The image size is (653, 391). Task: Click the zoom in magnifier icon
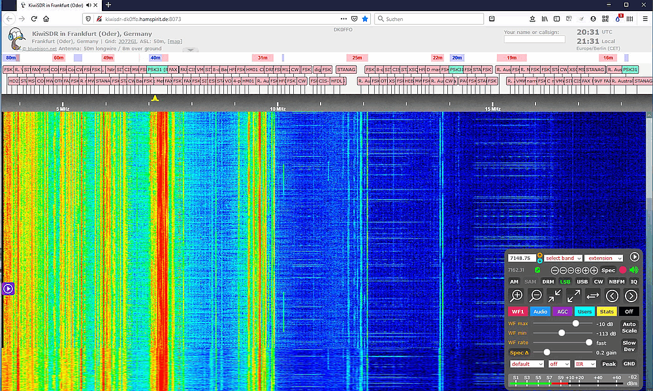pyautogui.click(x=517, y=296)
